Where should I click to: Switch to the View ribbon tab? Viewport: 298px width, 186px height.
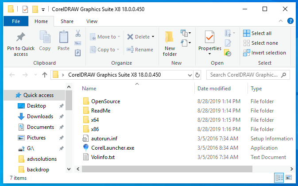pos(92,21)
